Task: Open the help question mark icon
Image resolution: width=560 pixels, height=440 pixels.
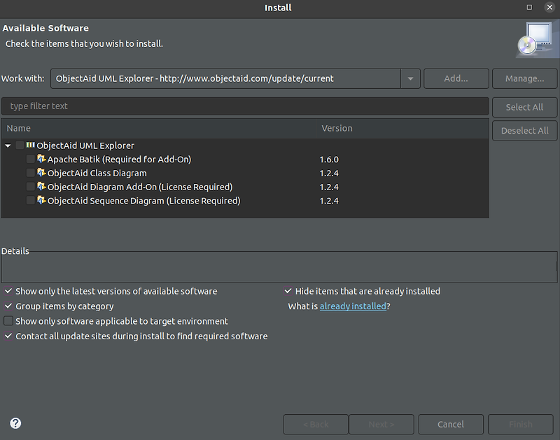Action: point(15,423)
